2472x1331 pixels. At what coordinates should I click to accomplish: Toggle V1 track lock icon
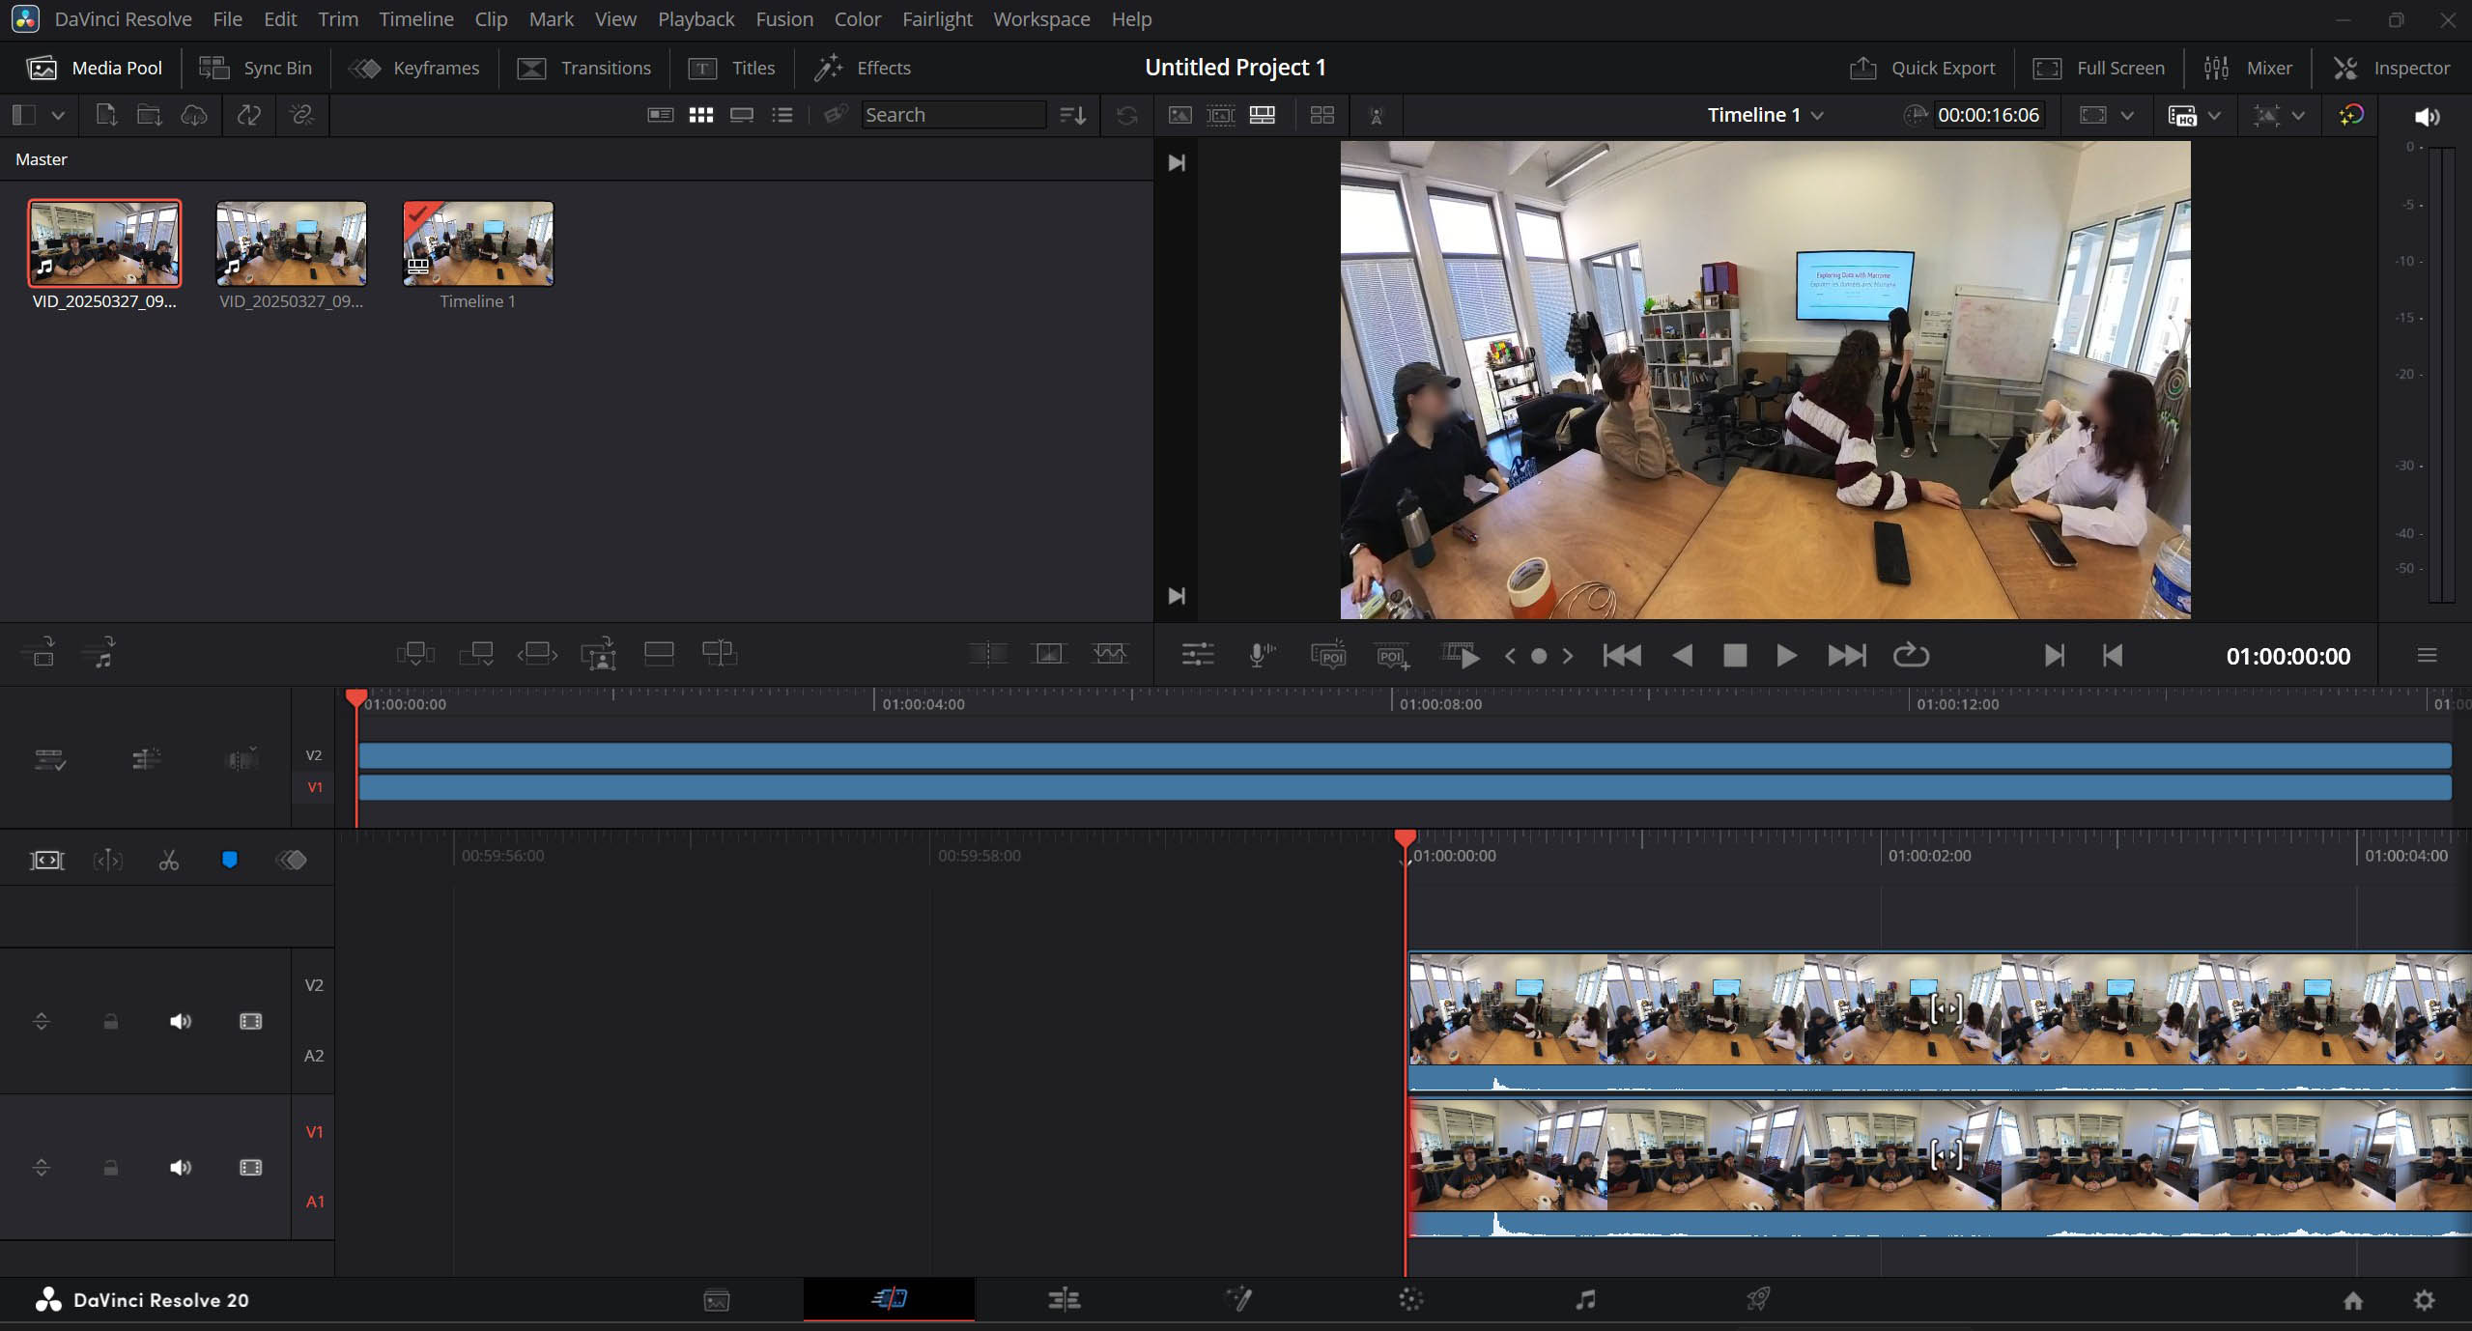111,1168
